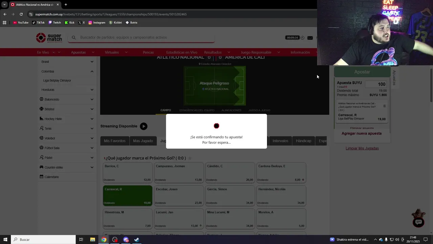Open the Virtuales menu
The height and width of the screenshot is (244, 433).
(x=116, y=52)
